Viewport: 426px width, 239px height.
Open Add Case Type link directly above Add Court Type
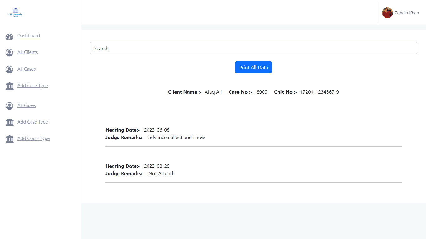[32, 122]
